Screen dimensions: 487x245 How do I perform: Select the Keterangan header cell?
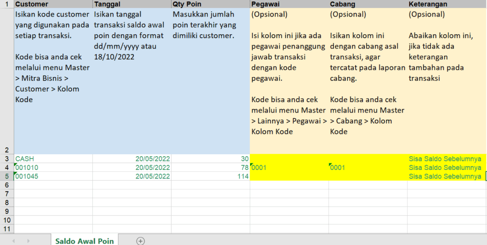(x=447, y=4)
